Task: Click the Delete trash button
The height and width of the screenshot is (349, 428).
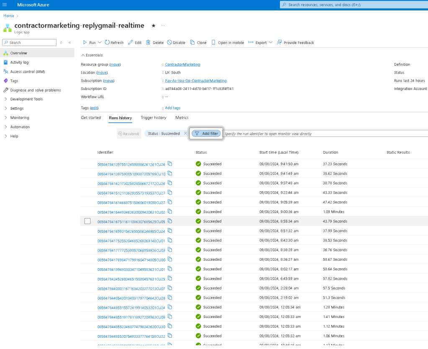Action: click(155, 43)
